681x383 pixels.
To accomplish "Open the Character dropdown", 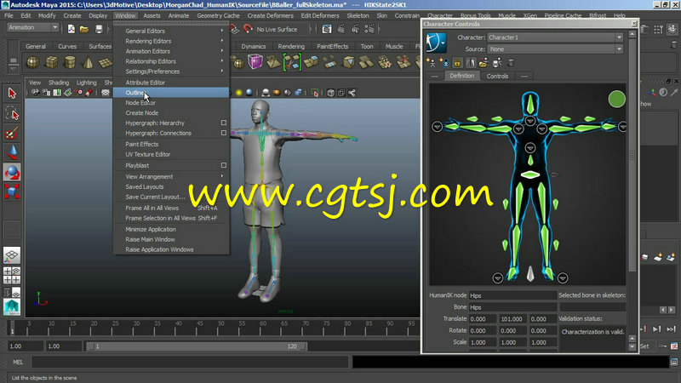I will coord(555,37).
